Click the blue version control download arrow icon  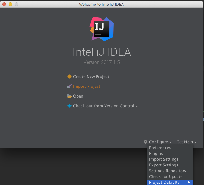70,106
